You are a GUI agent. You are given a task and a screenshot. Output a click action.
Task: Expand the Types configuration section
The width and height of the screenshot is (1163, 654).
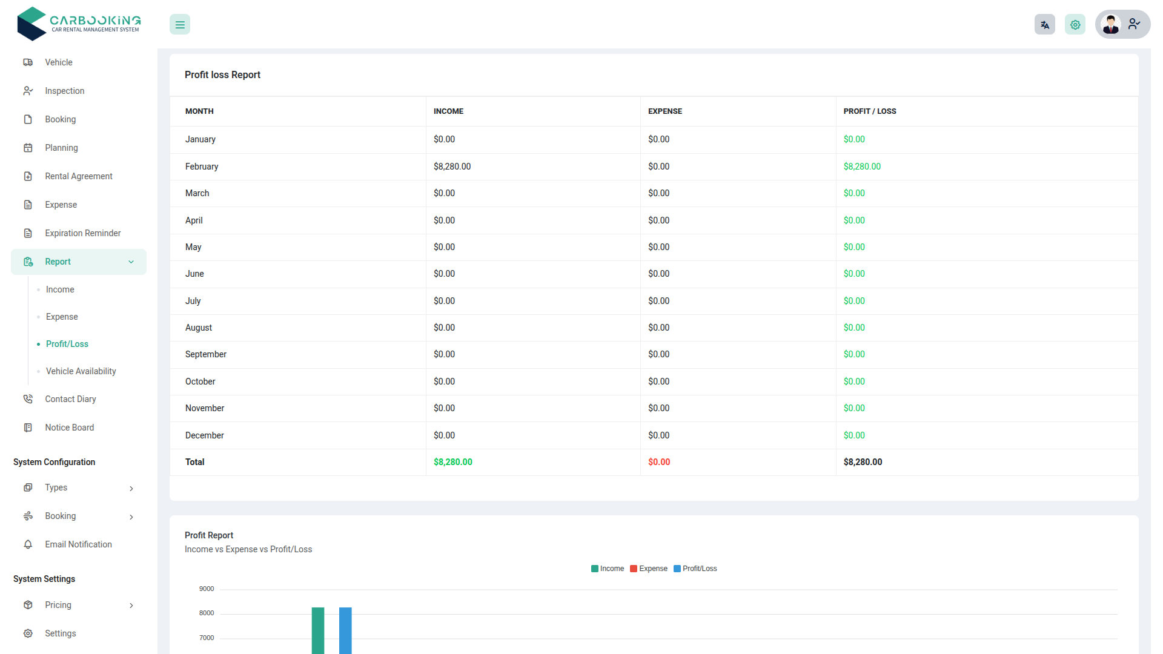click(131, 488)
